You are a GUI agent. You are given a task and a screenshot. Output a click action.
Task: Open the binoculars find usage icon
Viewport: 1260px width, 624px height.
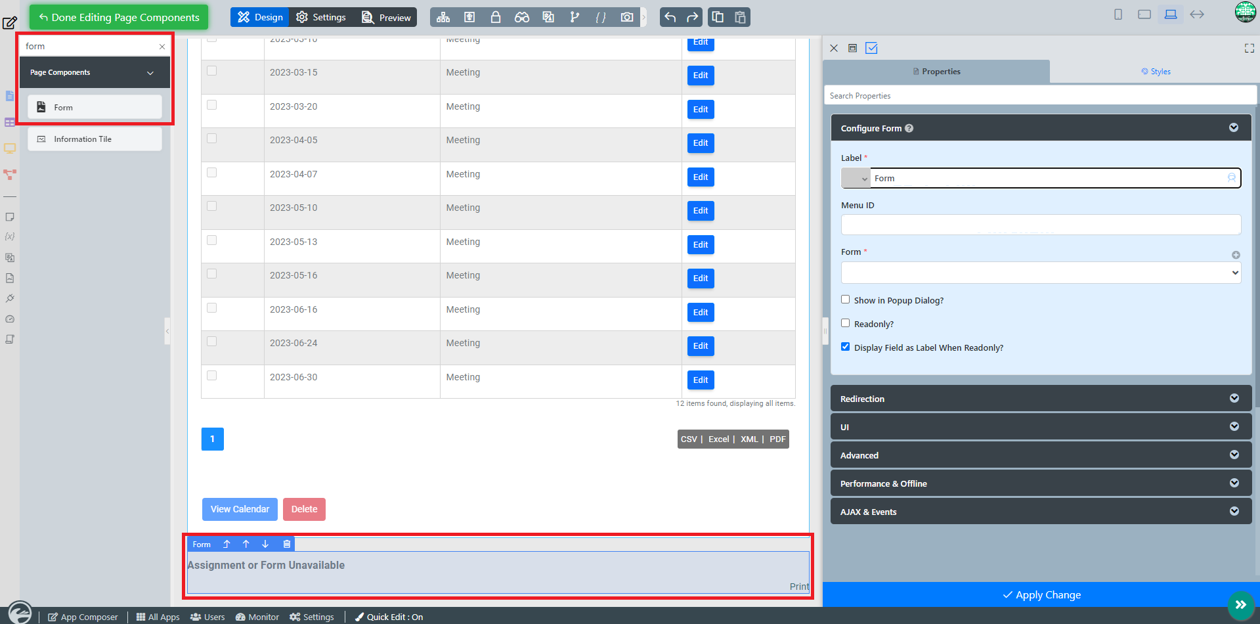pos(522,17)
